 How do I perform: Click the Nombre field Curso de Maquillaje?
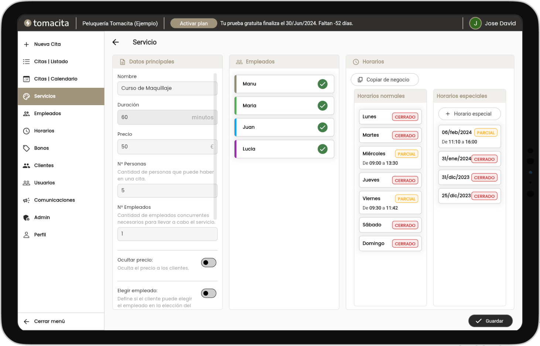(167, 89)
